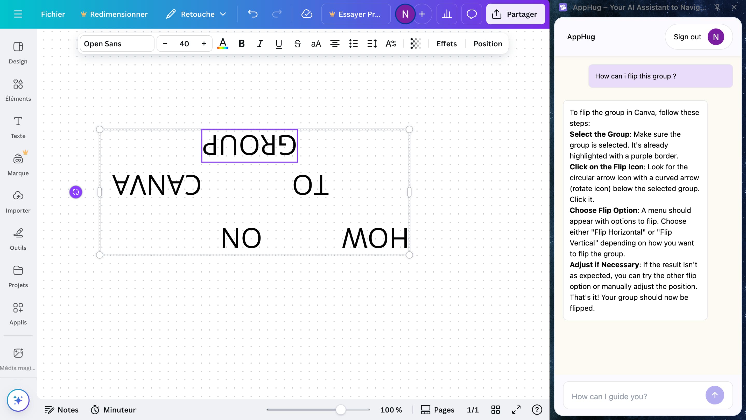Viewport: 746px width, 420px height.
Task: Open the Effets text effects
Action: (447, 44)
